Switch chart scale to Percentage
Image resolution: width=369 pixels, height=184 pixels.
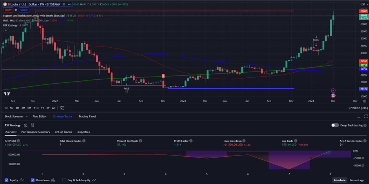click(x=357, y=180)
